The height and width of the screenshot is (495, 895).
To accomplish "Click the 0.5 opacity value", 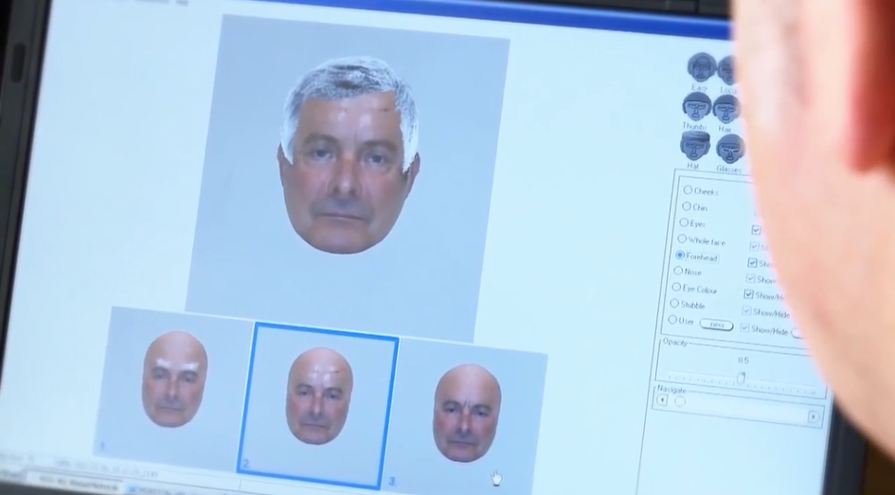I will pos(743,361).
